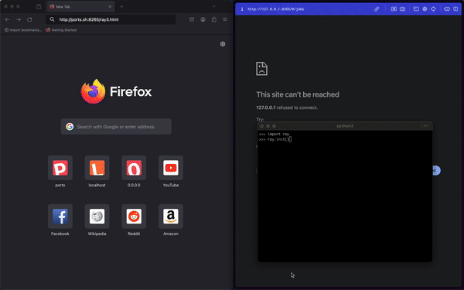Reload the Firefox page
The height and width of the screenshot is (290, 464).
click(x=29, y=19)
